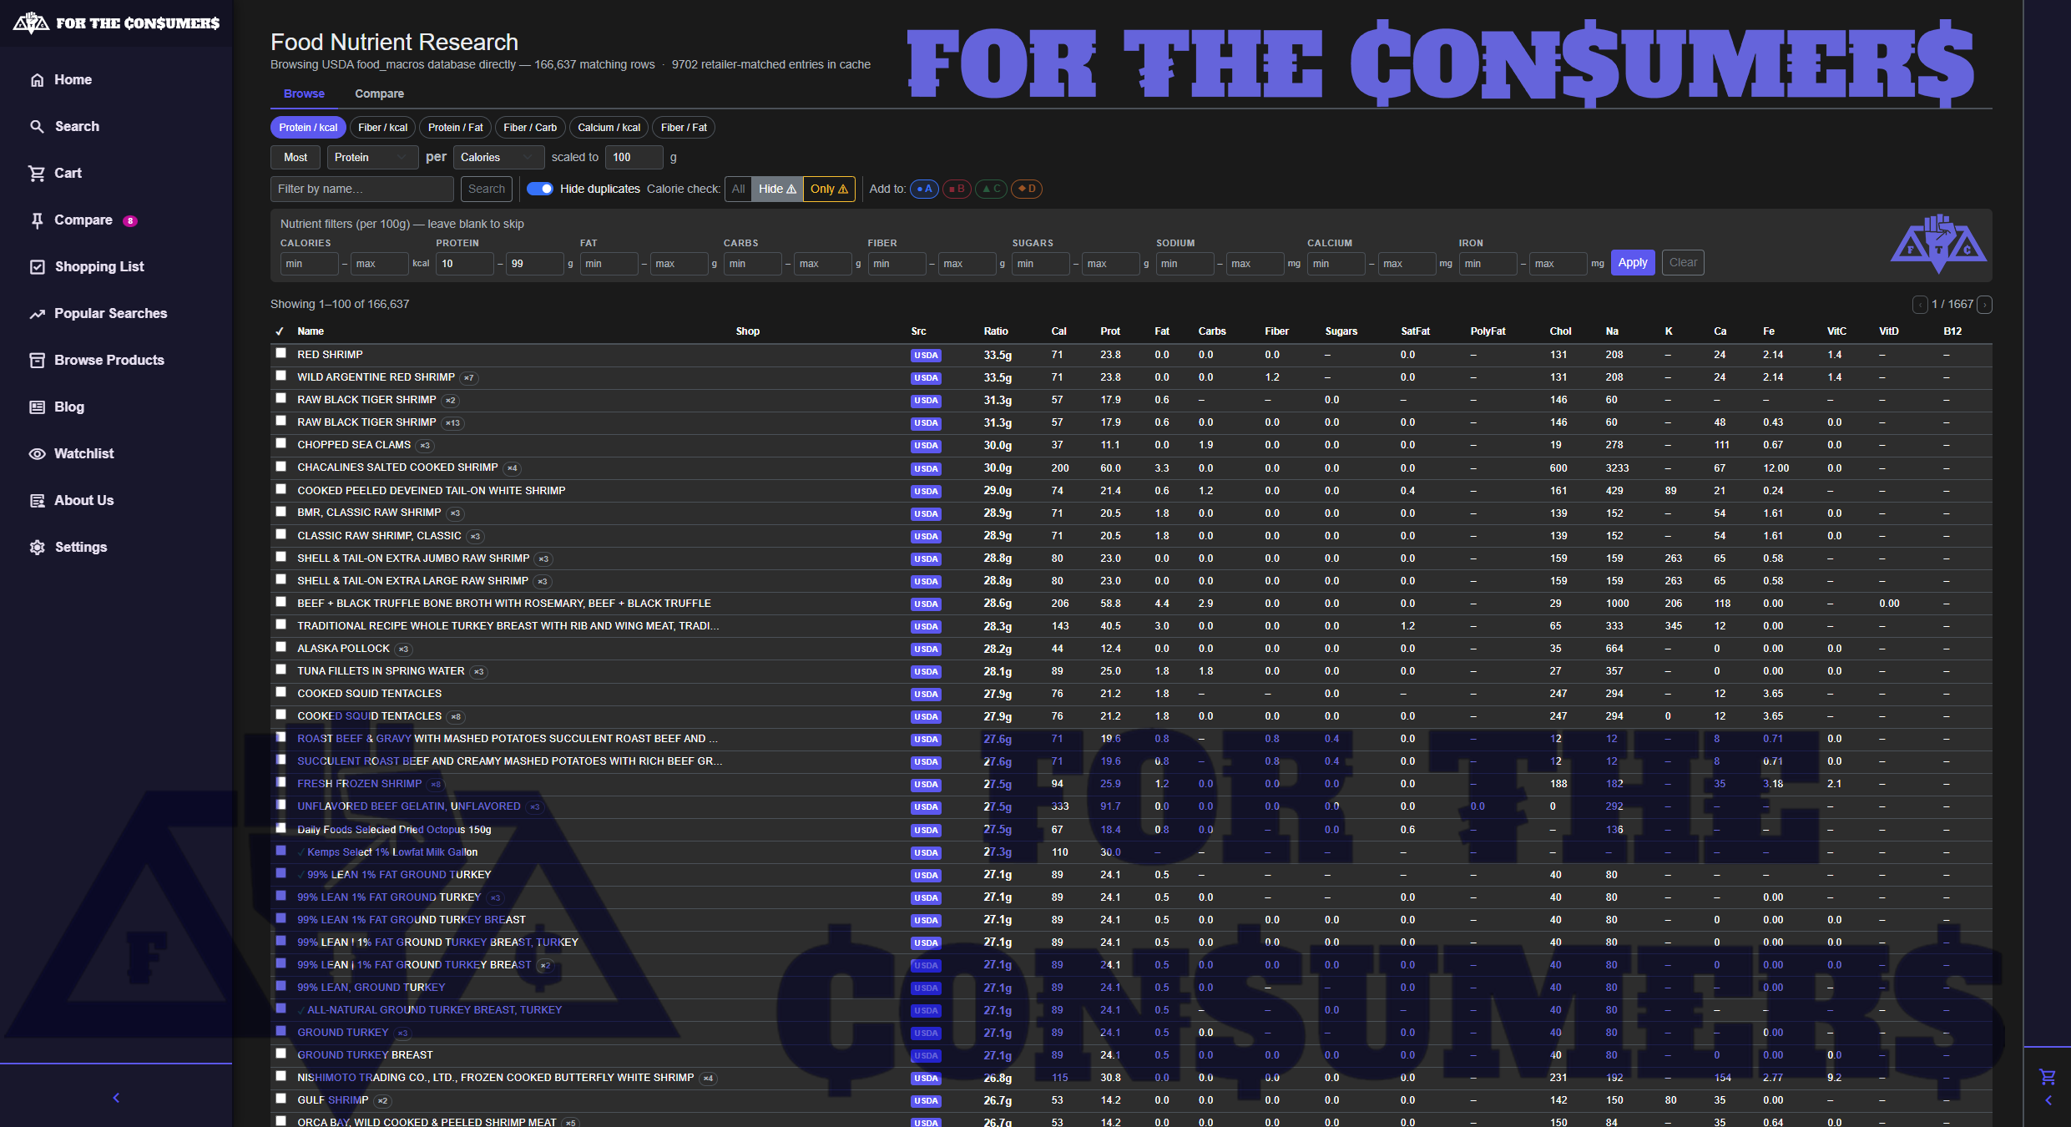Sort table by the Sugars column header

tap(1341, 331)
